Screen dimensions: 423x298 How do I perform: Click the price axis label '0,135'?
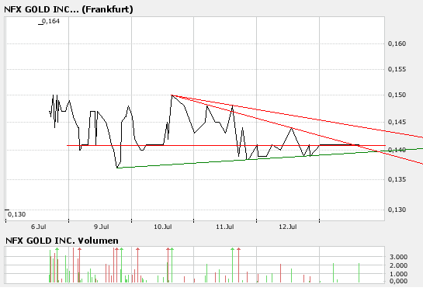(x=397, y=179)
